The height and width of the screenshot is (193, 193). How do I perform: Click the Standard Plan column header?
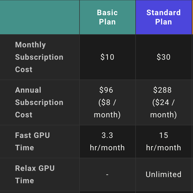click(164, 17)
